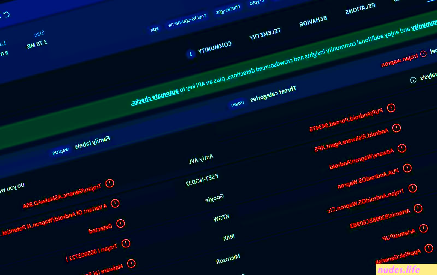Select the MAX vendor name

click(229, 237)
